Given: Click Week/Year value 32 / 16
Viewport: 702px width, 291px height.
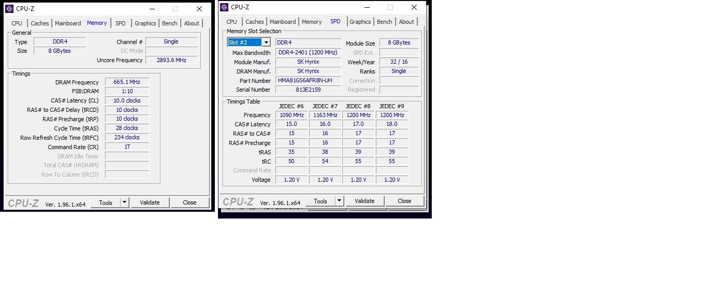Looking at the screenshot, I should (x=399, y=62).
